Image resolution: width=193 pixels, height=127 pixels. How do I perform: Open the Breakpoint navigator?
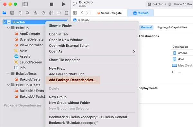coord(59,13)
